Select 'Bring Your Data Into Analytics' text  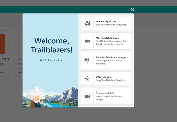click(x=110, y=80)
